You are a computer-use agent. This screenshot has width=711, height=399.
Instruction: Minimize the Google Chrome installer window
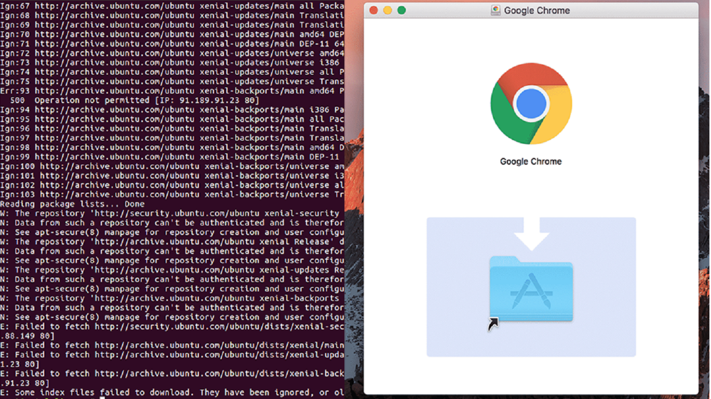pyautogui.click(x=387, y=10)
